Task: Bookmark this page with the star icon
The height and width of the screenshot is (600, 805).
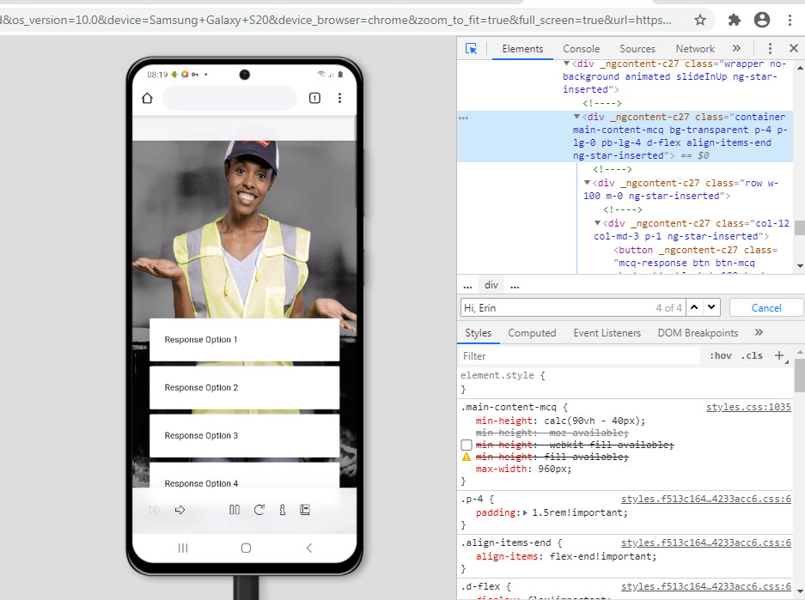Action: click(x=699, y=20)
